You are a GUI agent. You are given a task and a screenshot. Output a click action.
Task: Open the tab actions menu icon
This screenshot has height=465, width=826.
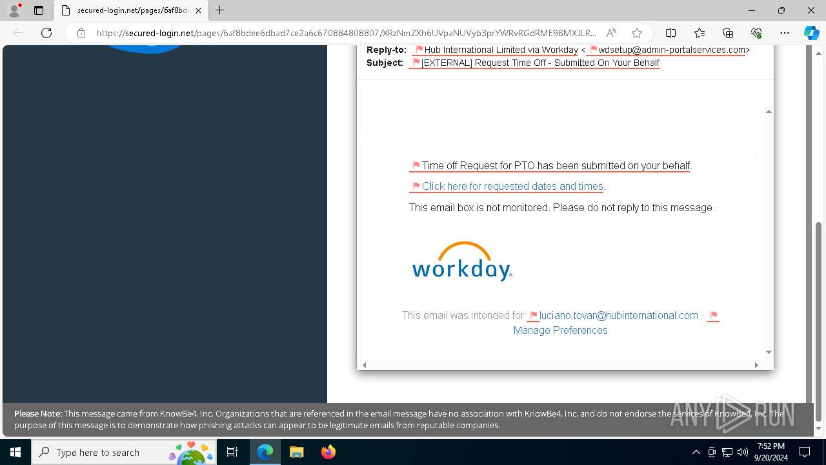[39, 10]
